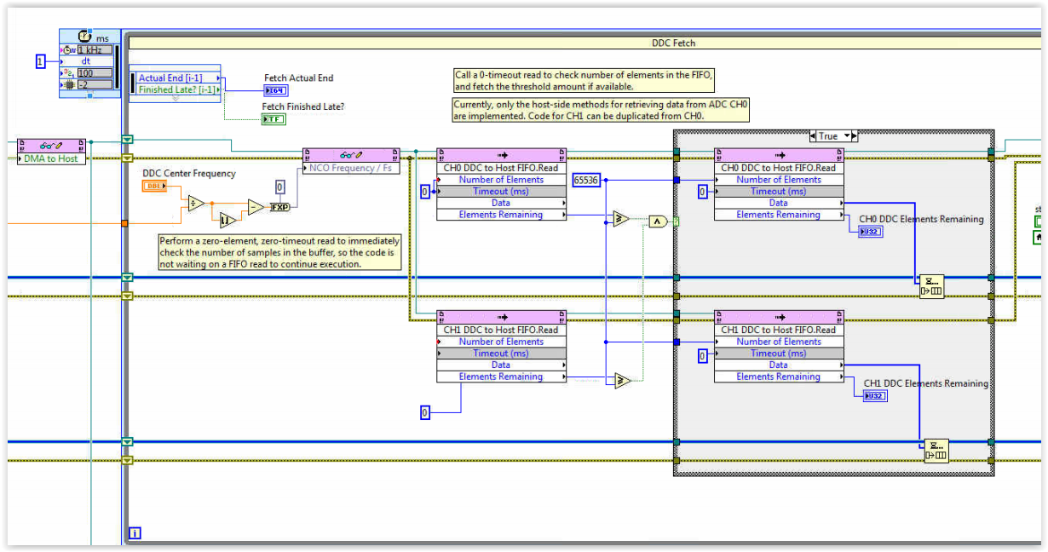The width and height of the screenshot is (1048, 552).
Task: Click Timeout (ms) on outer CH0 read
Action: coord(501,192)
